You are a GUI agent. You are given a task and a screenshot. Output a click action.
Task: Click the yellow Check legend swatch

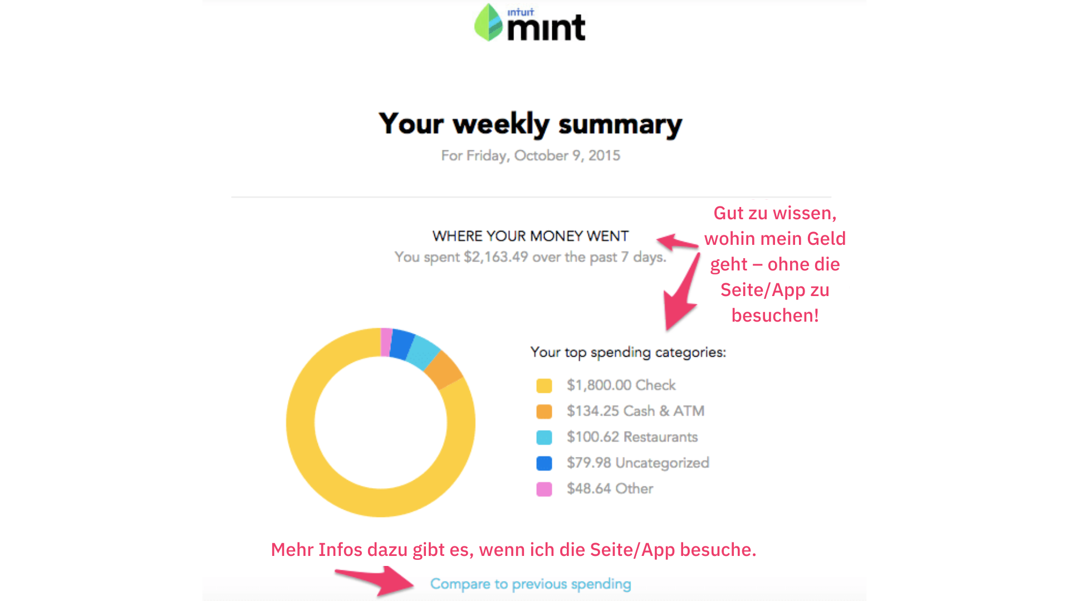(544, 386)
